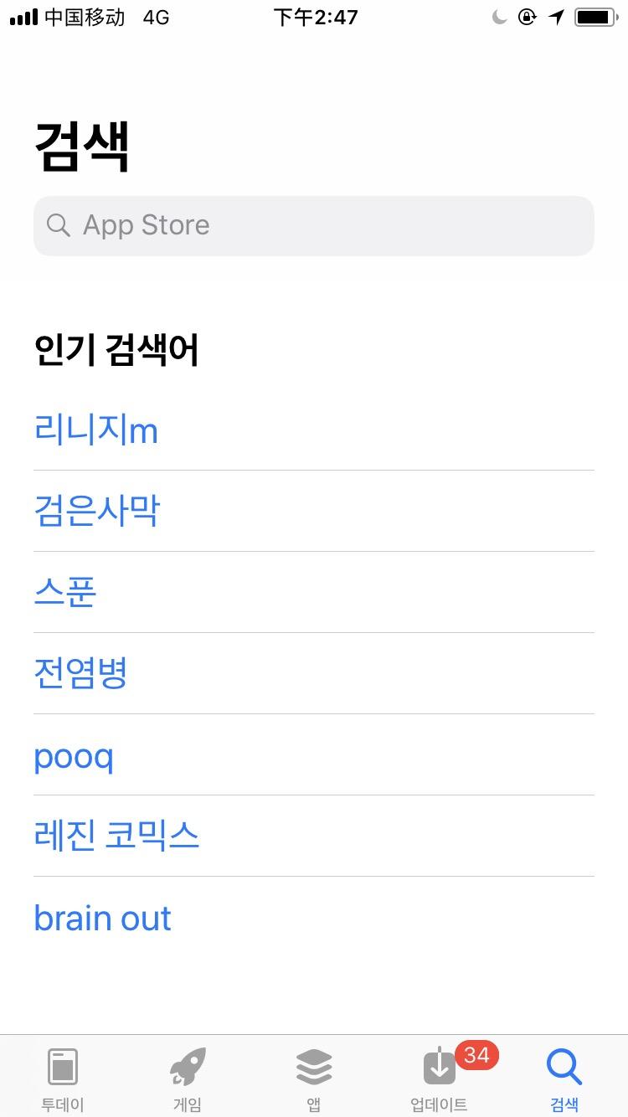Tap the red 34 updates badge
This screenshot has width=628, height=1117.
point(476,1055)
